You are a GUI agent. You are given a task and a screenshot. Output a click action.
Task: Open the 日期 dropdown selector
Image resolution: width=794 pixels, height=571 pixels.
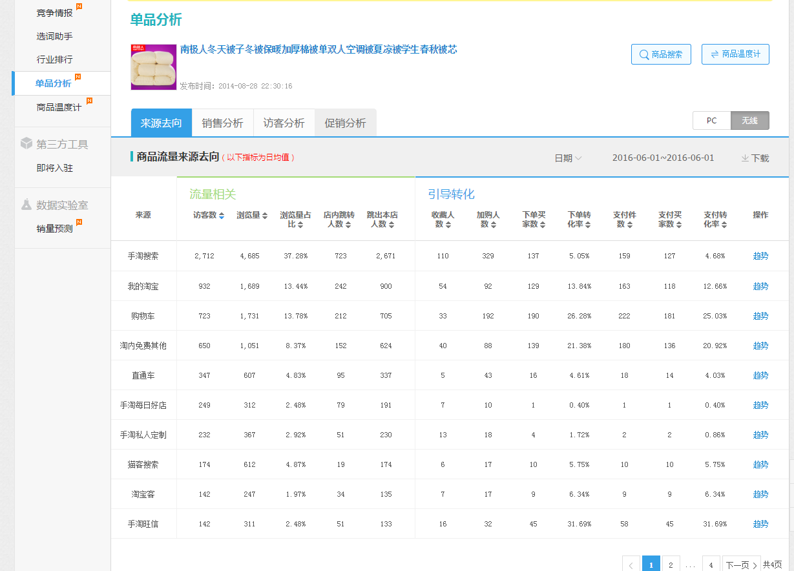point(568,158)
